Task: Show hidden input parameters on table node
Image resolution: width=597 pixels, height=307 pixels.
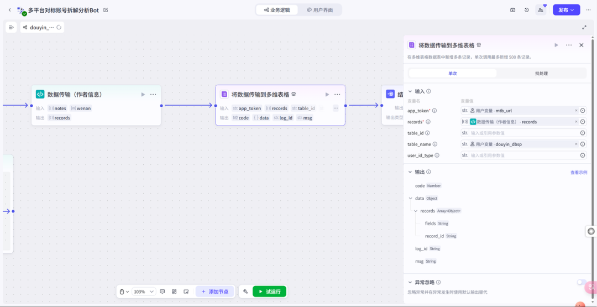Action: [336, 108]
